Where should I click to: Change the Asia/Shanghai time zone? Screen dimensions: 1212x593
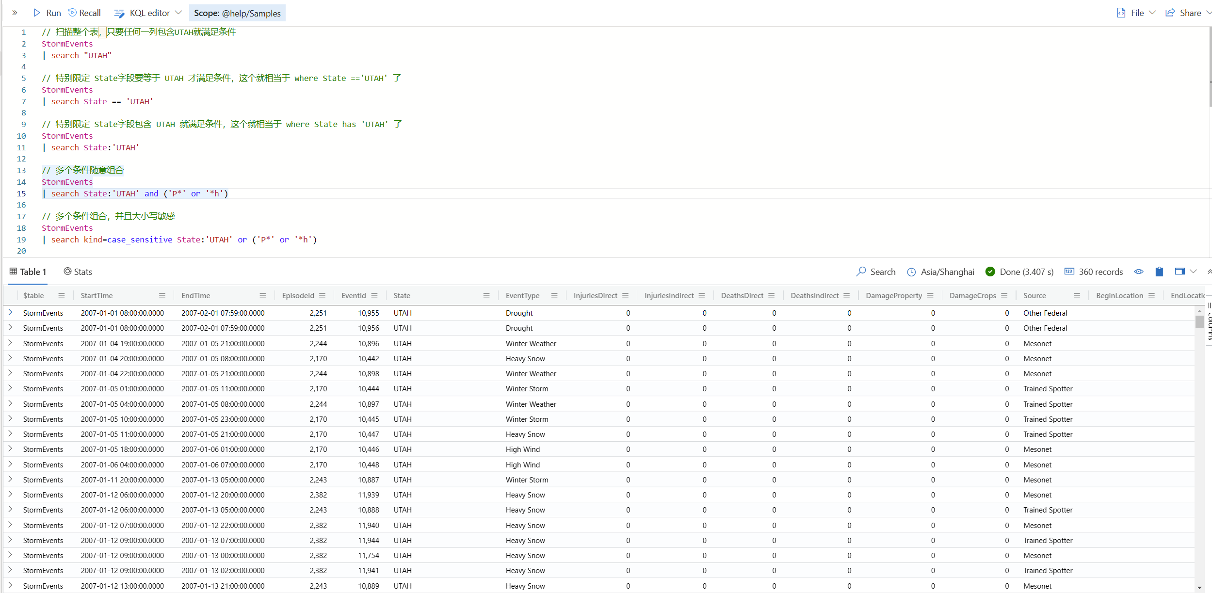pos(940,272)
